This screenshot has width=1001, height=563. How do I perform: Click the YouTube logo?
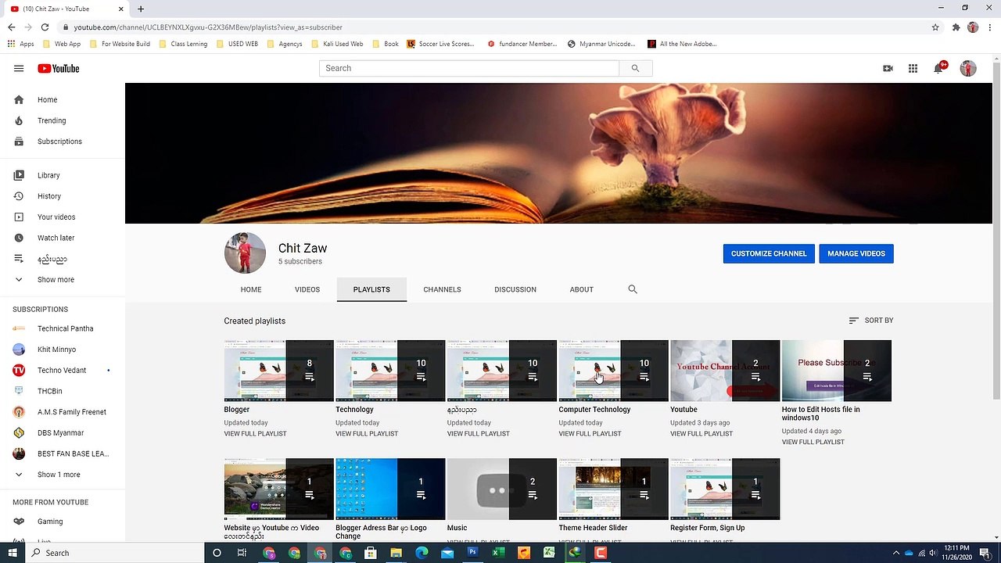59,68
